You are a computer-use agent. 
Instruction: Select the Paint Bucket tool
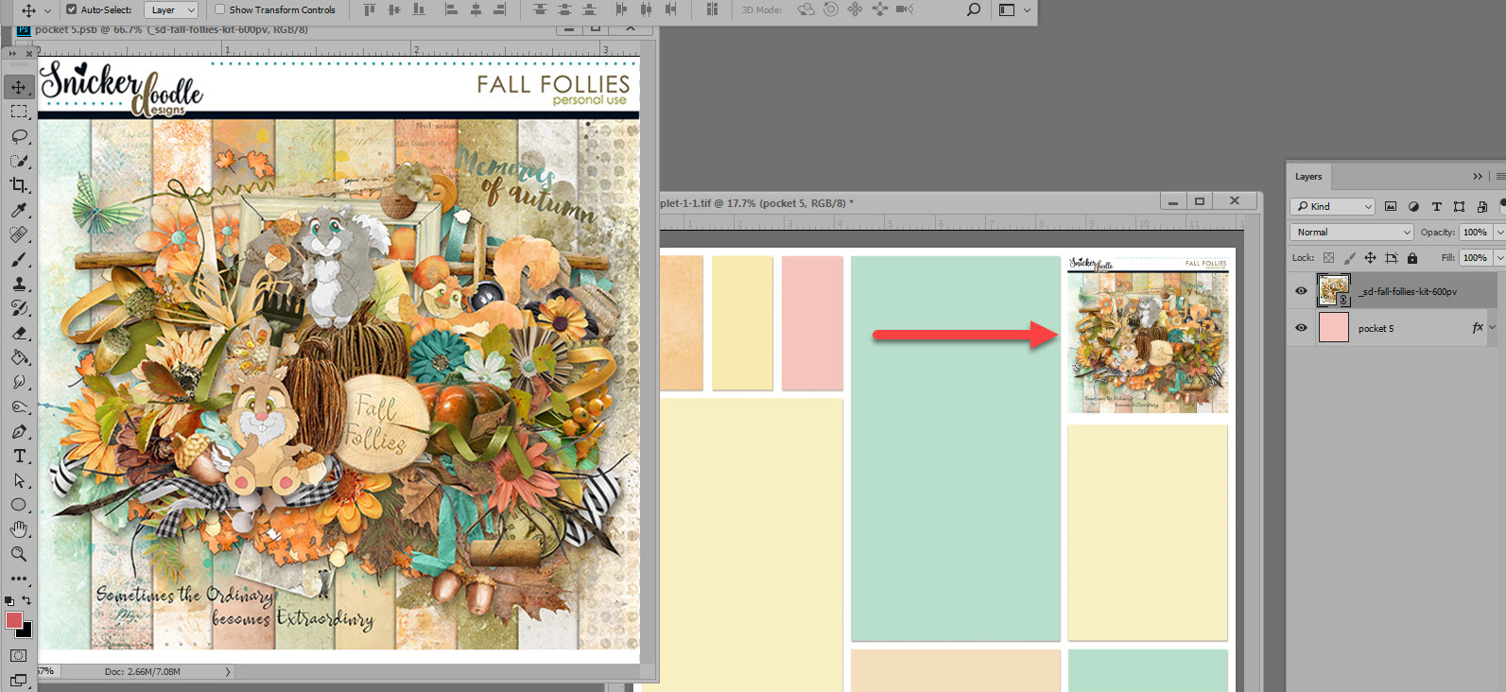tap(19, 357)
